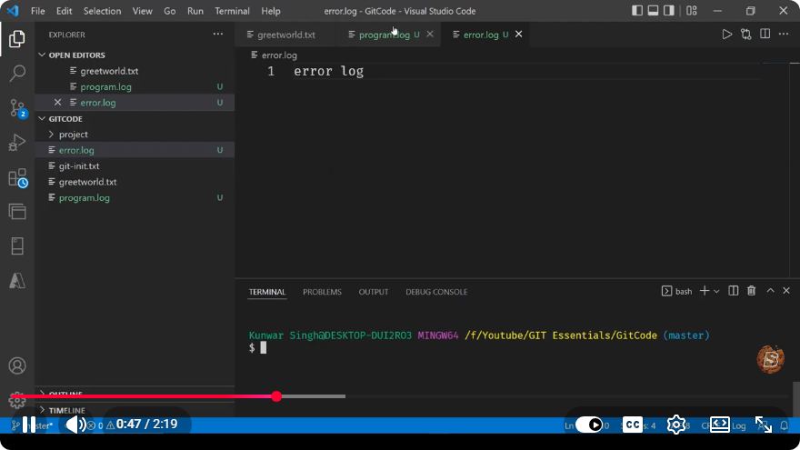Toggle the bottom panel layout button
The width and height of the screenshot is (800, 450).
653,11
